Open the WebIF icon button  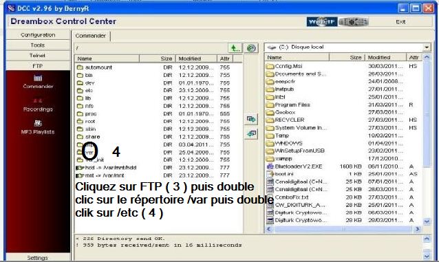coord(322,22)
